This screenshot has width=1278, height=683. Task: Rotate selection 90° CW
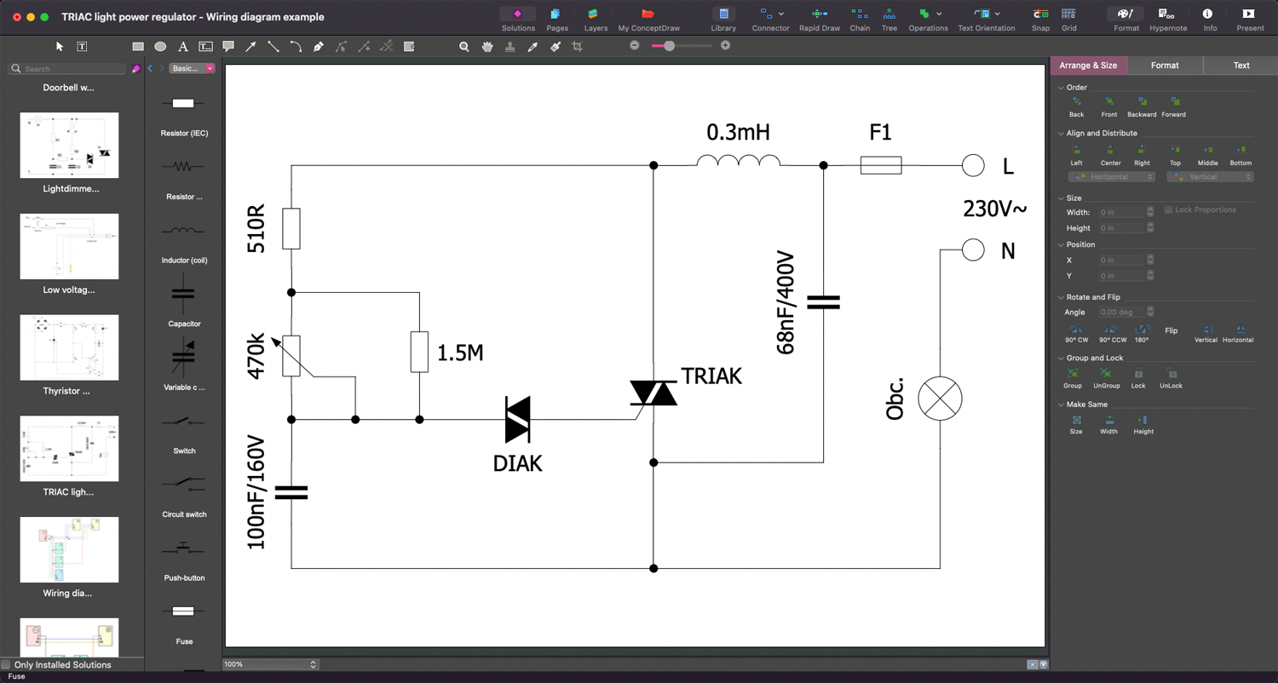1077,333
